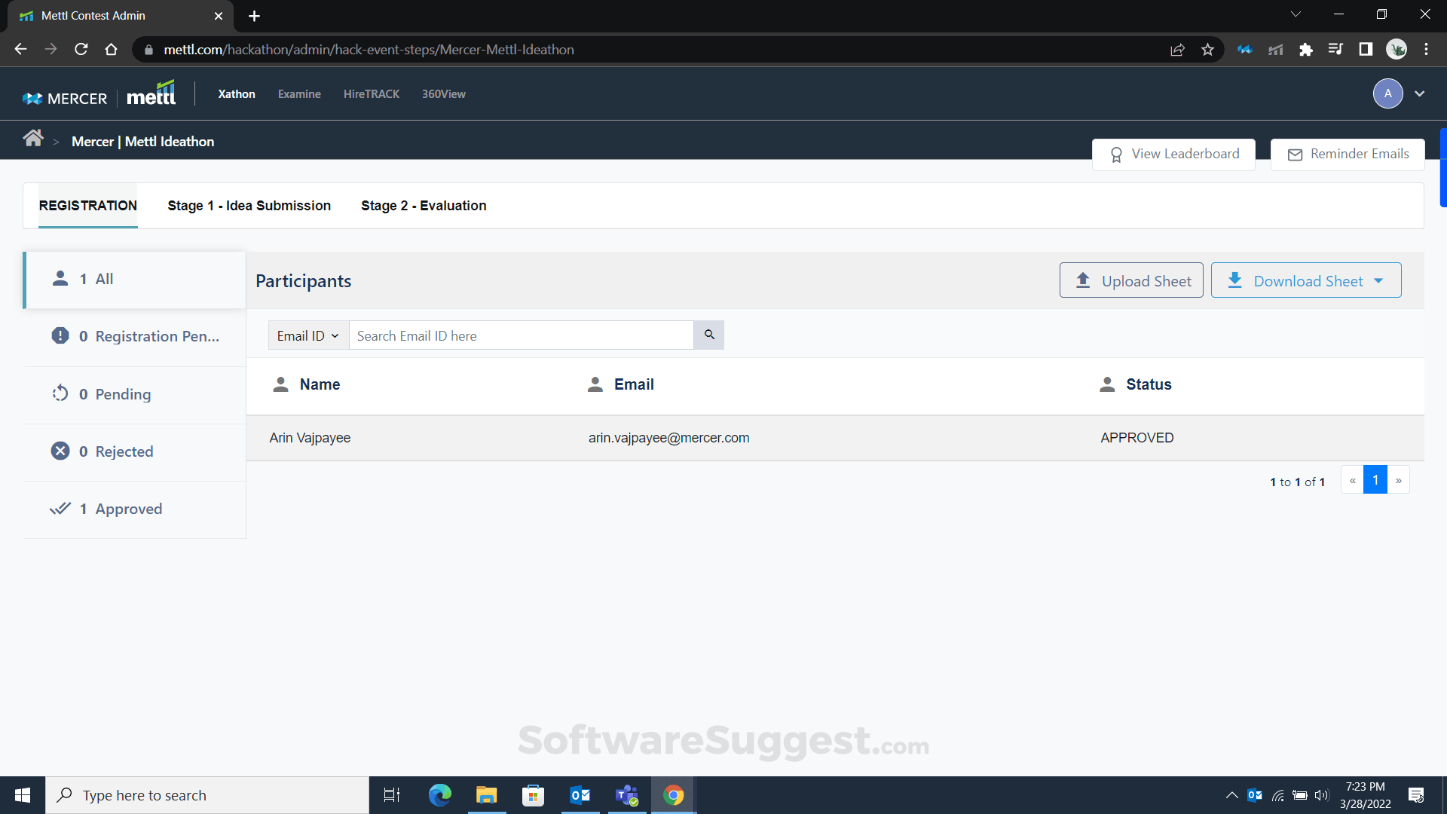Open the Stage 2 - Evaluation tab

[423, 205]
